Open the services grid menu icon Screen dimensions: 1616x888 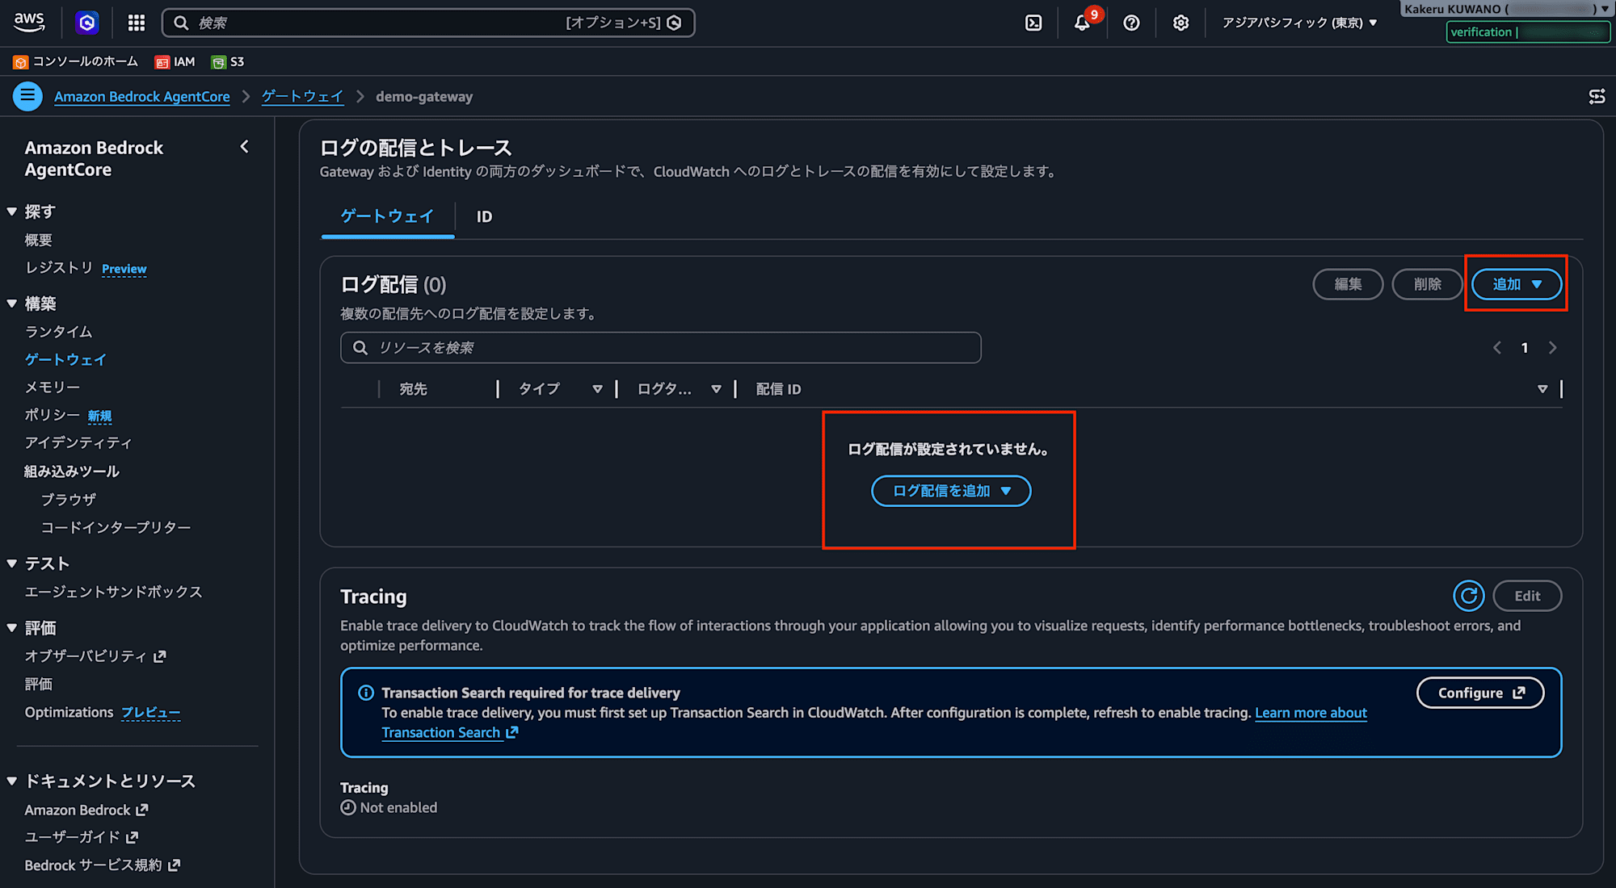point(137,23)
